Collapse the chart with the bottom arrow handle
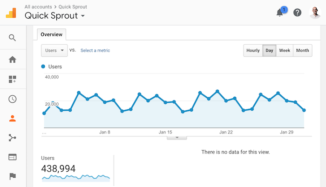Screen dimensions: 326x187 pos(177,138)
